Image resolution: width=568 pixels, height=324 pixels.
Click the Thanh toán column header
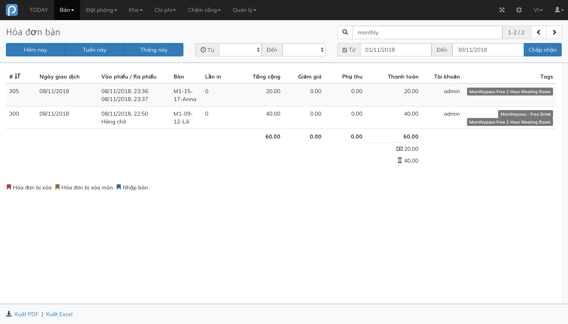403,77
